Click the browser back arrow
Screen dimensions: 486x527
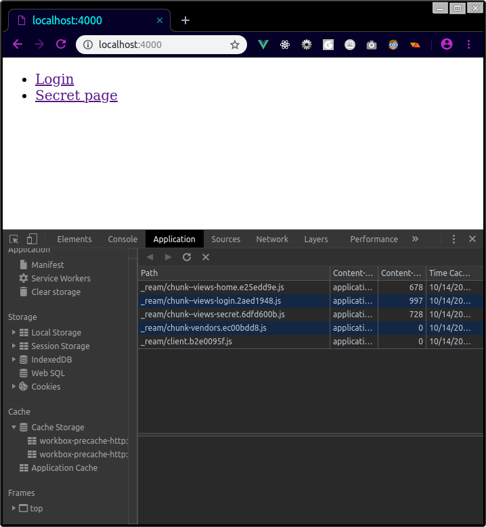(18, 45)
